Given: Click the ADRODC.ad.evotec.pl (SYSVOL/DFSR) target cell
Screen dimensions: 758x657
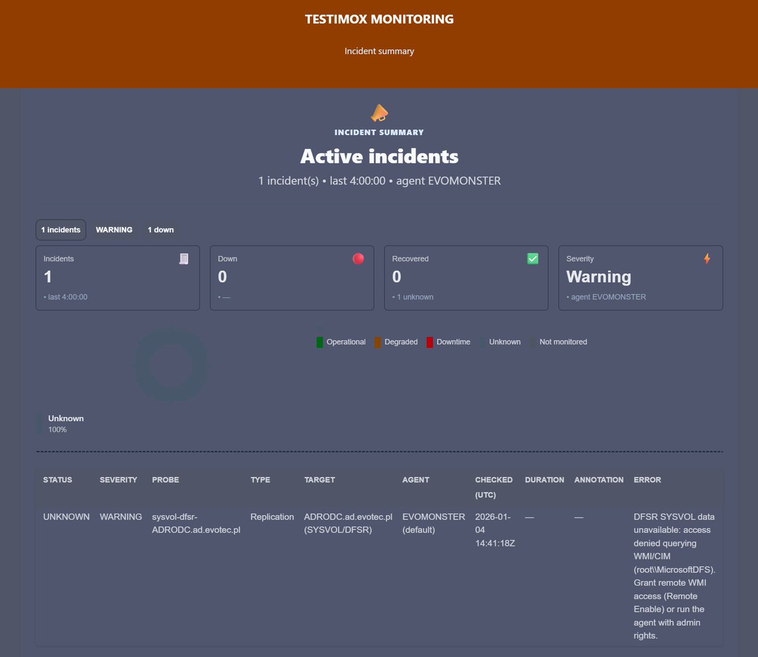Looking at the screenshot, I should 348,523.
